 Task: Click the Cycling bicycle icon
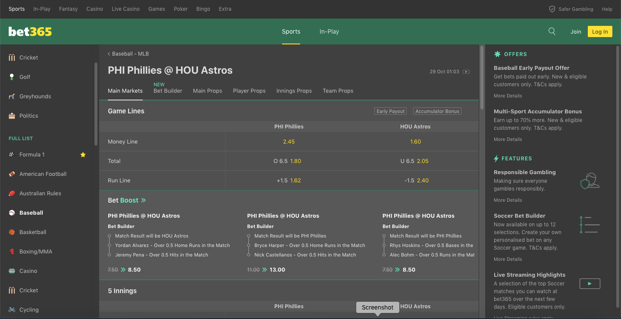12,310
